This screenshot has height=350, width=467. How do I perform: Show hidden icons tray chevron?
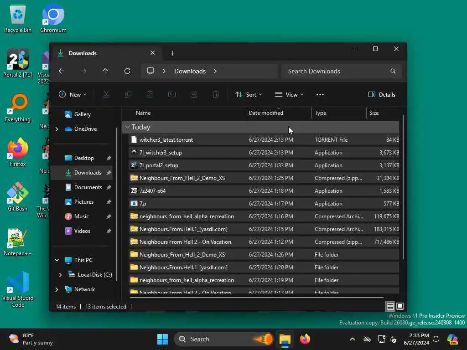click(x=353, y=339)
